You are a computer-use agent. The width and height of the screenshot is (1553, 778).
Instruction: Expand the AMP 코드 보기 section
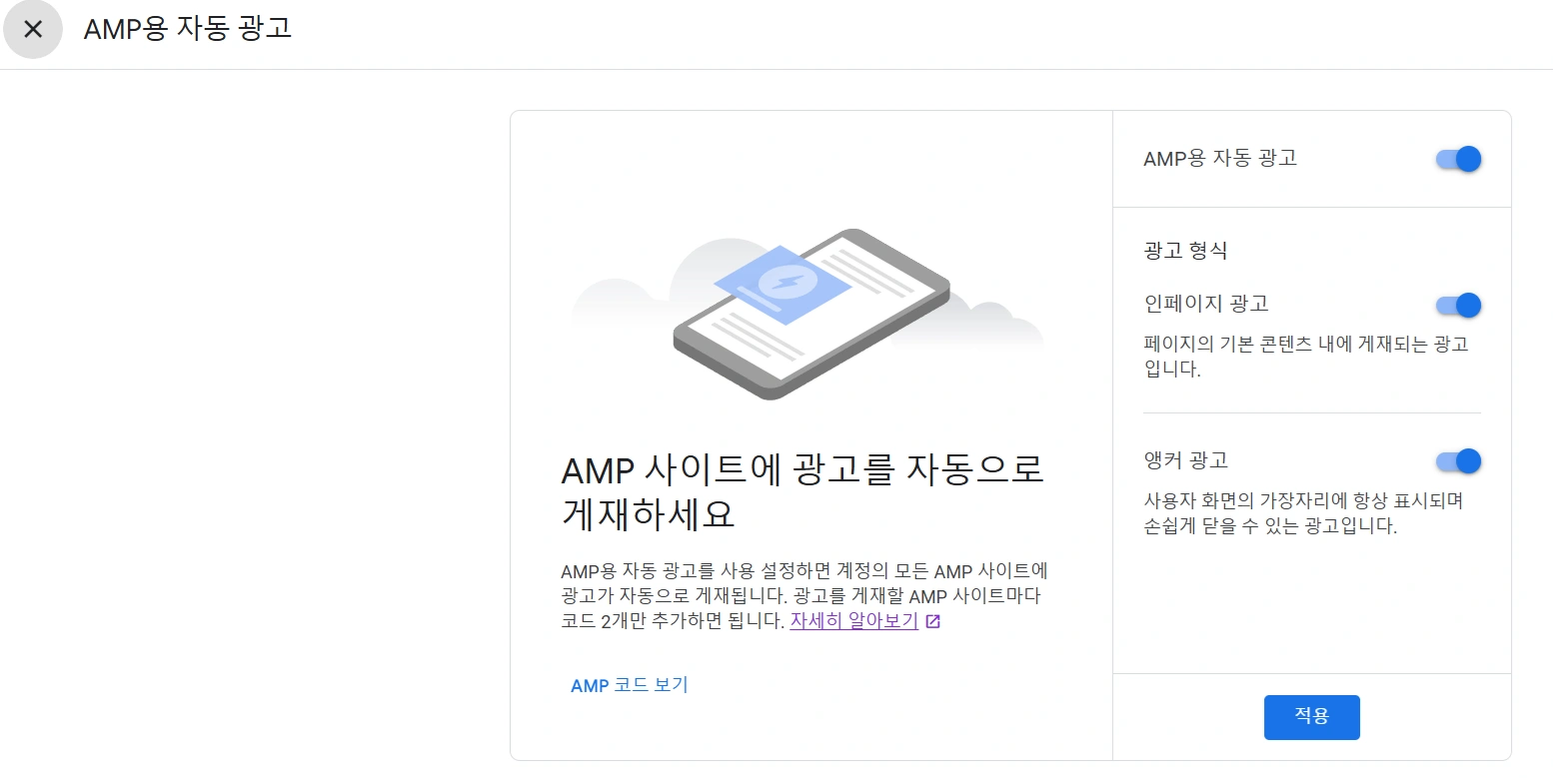pyautogui.click(x=629, y=685)
